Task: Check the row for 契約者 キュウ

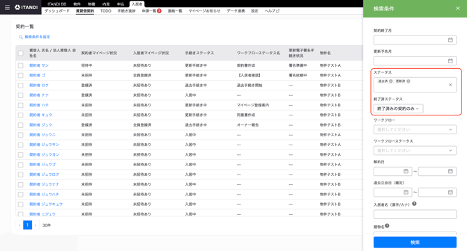Action: (x=20, y=115)
